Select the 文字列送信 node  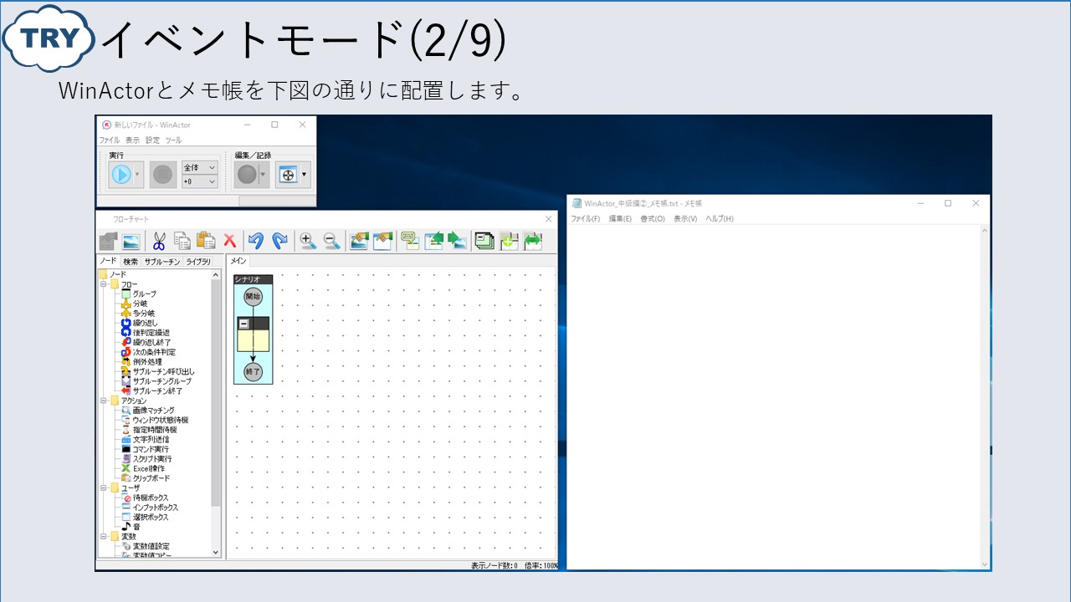(151, 439)
